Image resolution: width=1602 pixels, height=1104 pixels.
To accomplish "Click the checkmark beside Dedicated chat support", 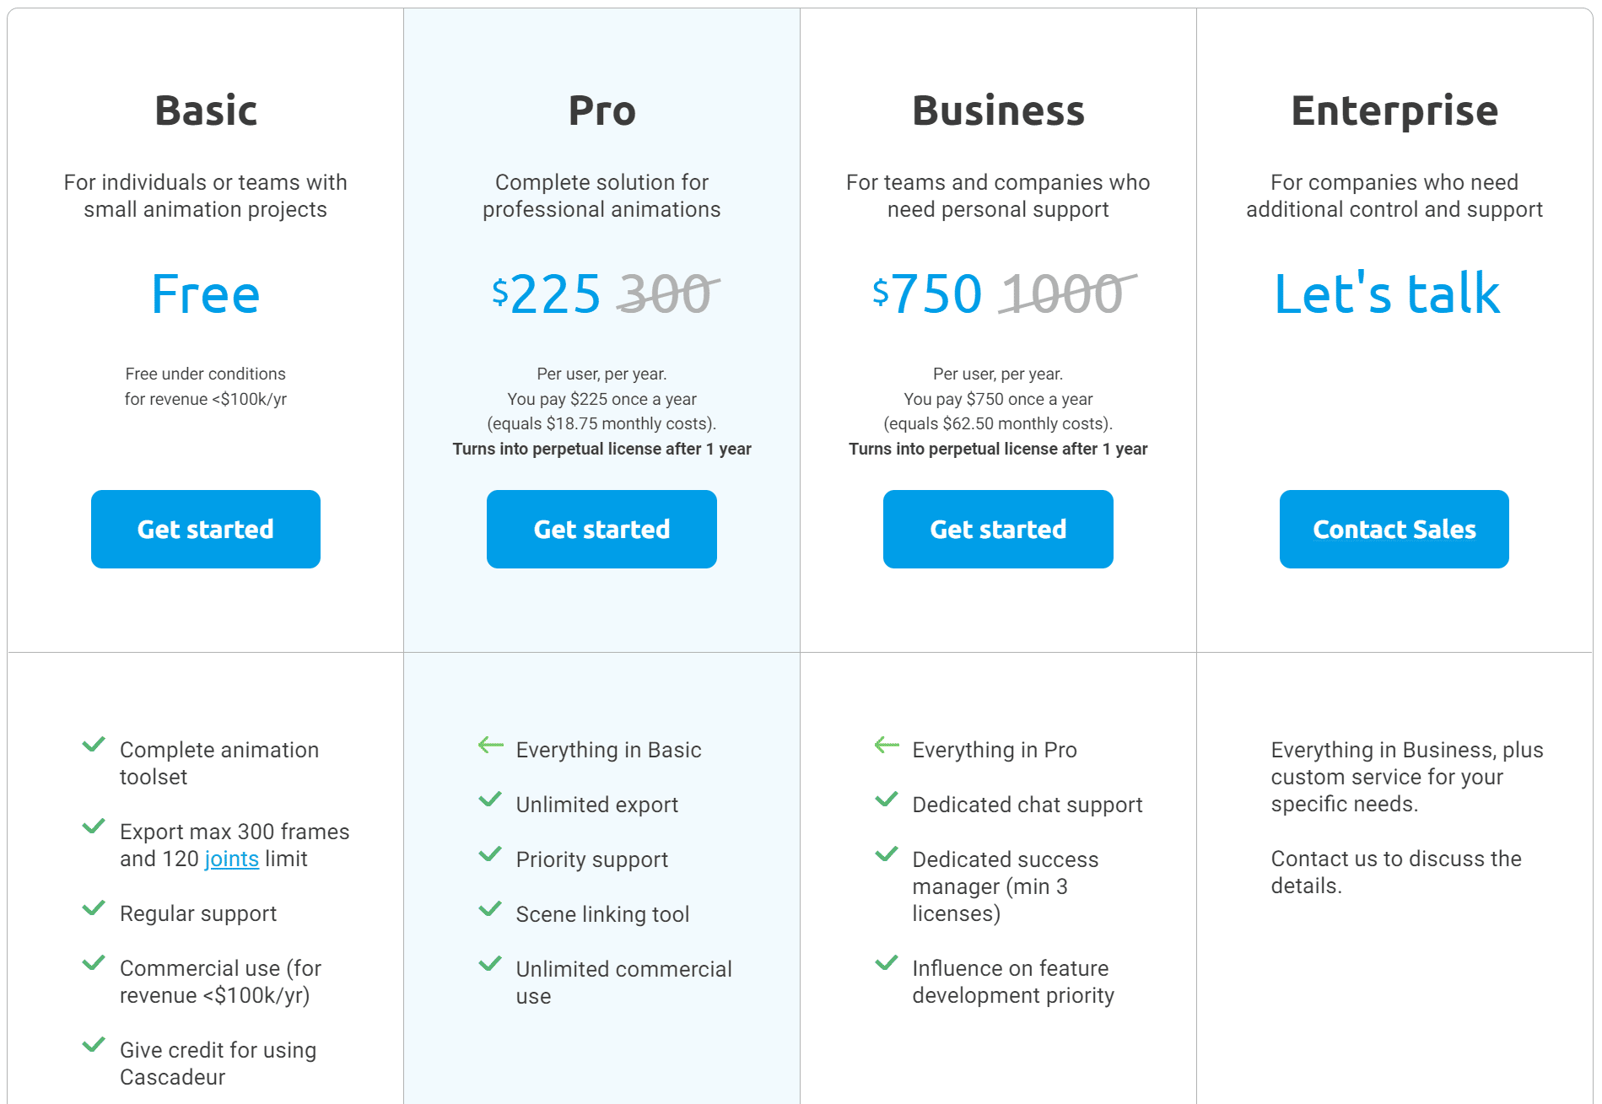I will [x=887, y=800].
